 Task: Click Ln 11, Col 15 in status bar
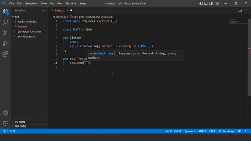pyautogui.click(x=173, y=132)
